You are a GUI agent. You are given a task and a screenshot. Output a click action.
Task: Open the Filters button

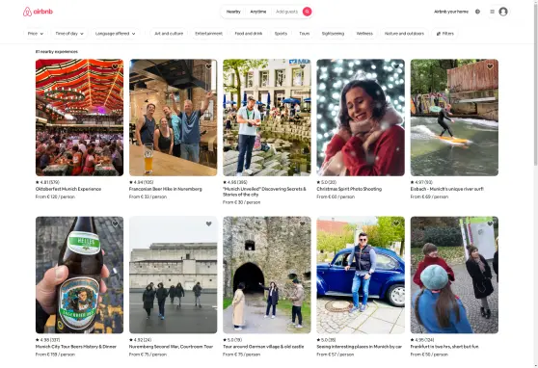pyautogui.click(x=445, y=34)
